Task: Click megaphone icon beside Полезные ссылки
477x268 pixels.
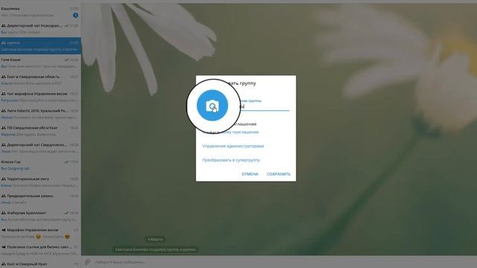Action: 3,247
